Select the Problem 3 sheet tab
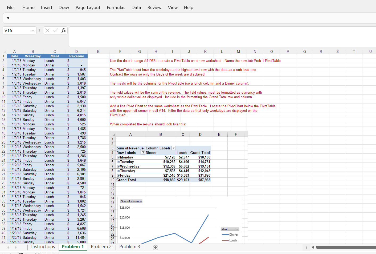The image size is (376, 254). pyautogui.click(x=129, y=247)
